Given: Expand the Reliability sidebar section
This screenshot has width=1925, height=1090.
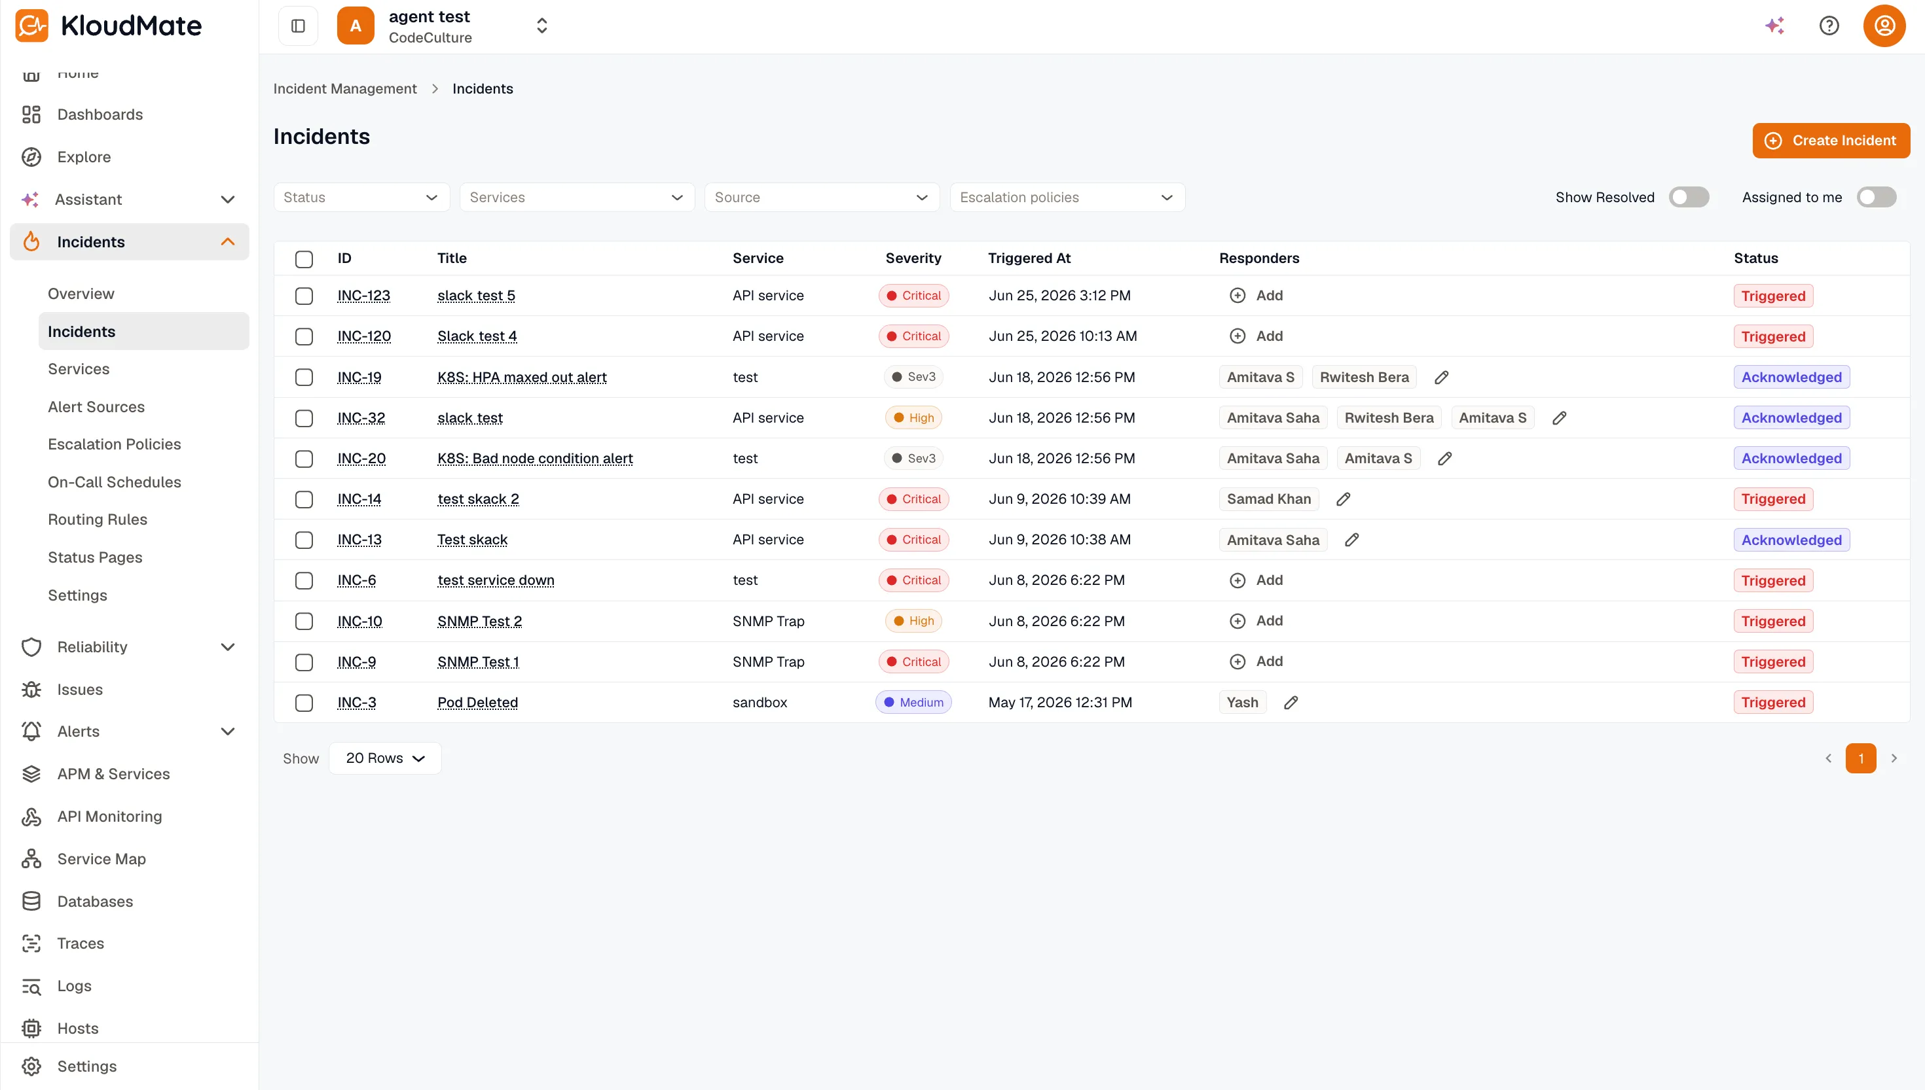Looking at the screenshot, I should point(228,647).
